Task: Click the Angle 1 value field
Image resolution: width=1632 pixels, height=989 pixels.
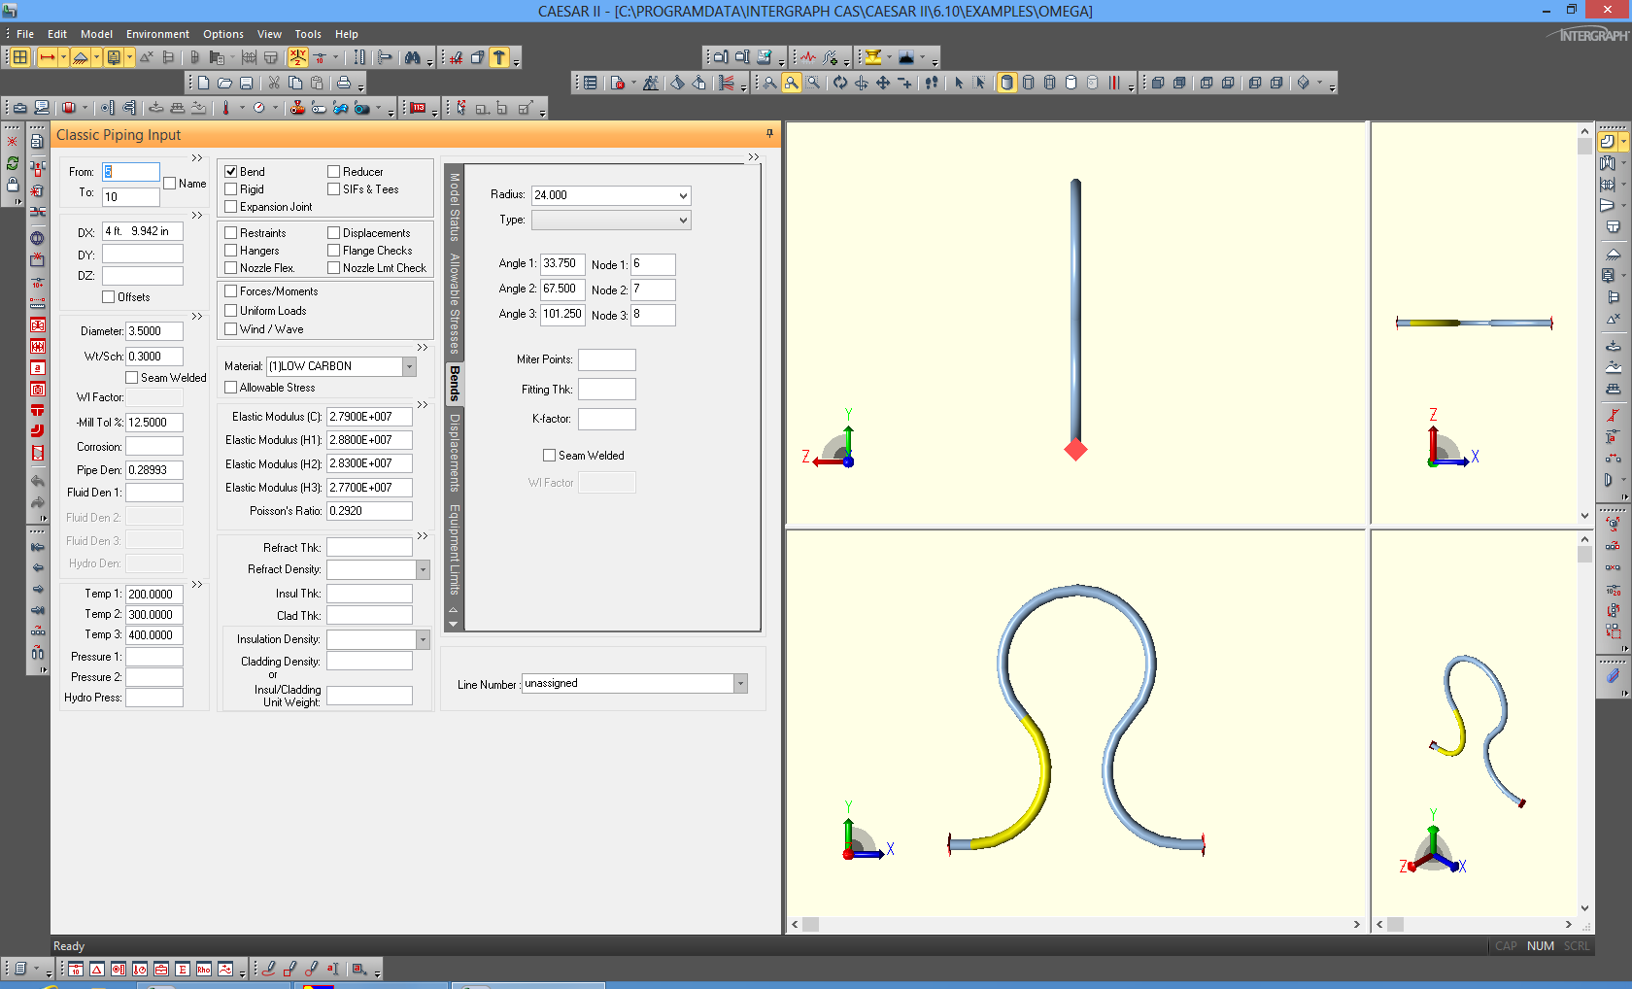Action: coord(562,263)
